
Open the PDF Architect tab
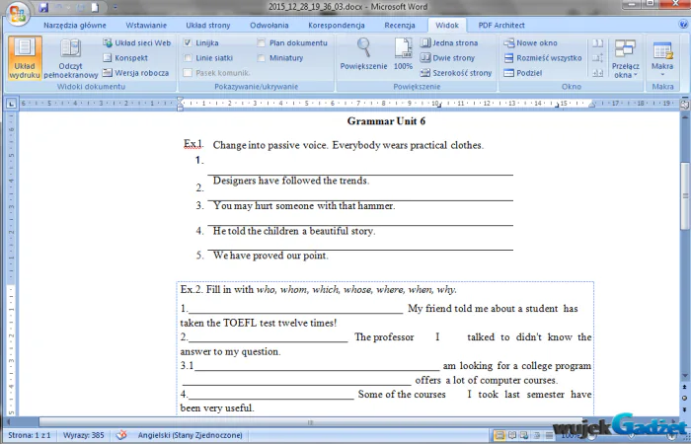click(x=501, y=25)
